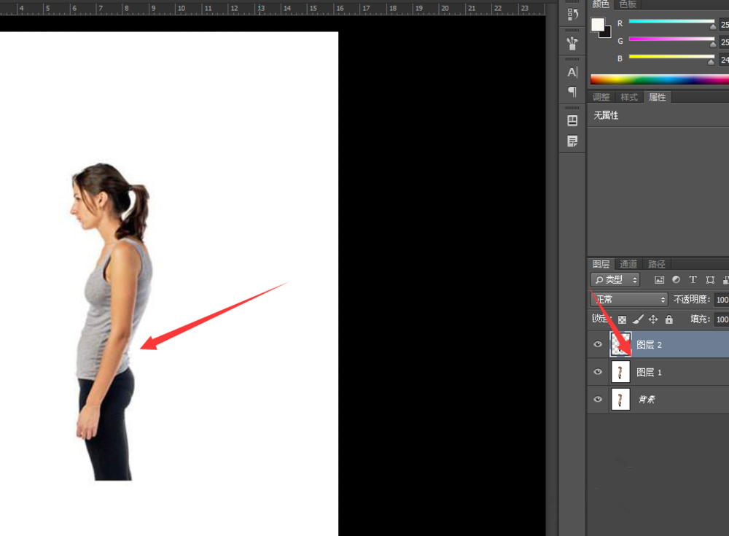Open the Brush Presets panel icon
This screenshot has width=729, height=536.
coord(572,44)
